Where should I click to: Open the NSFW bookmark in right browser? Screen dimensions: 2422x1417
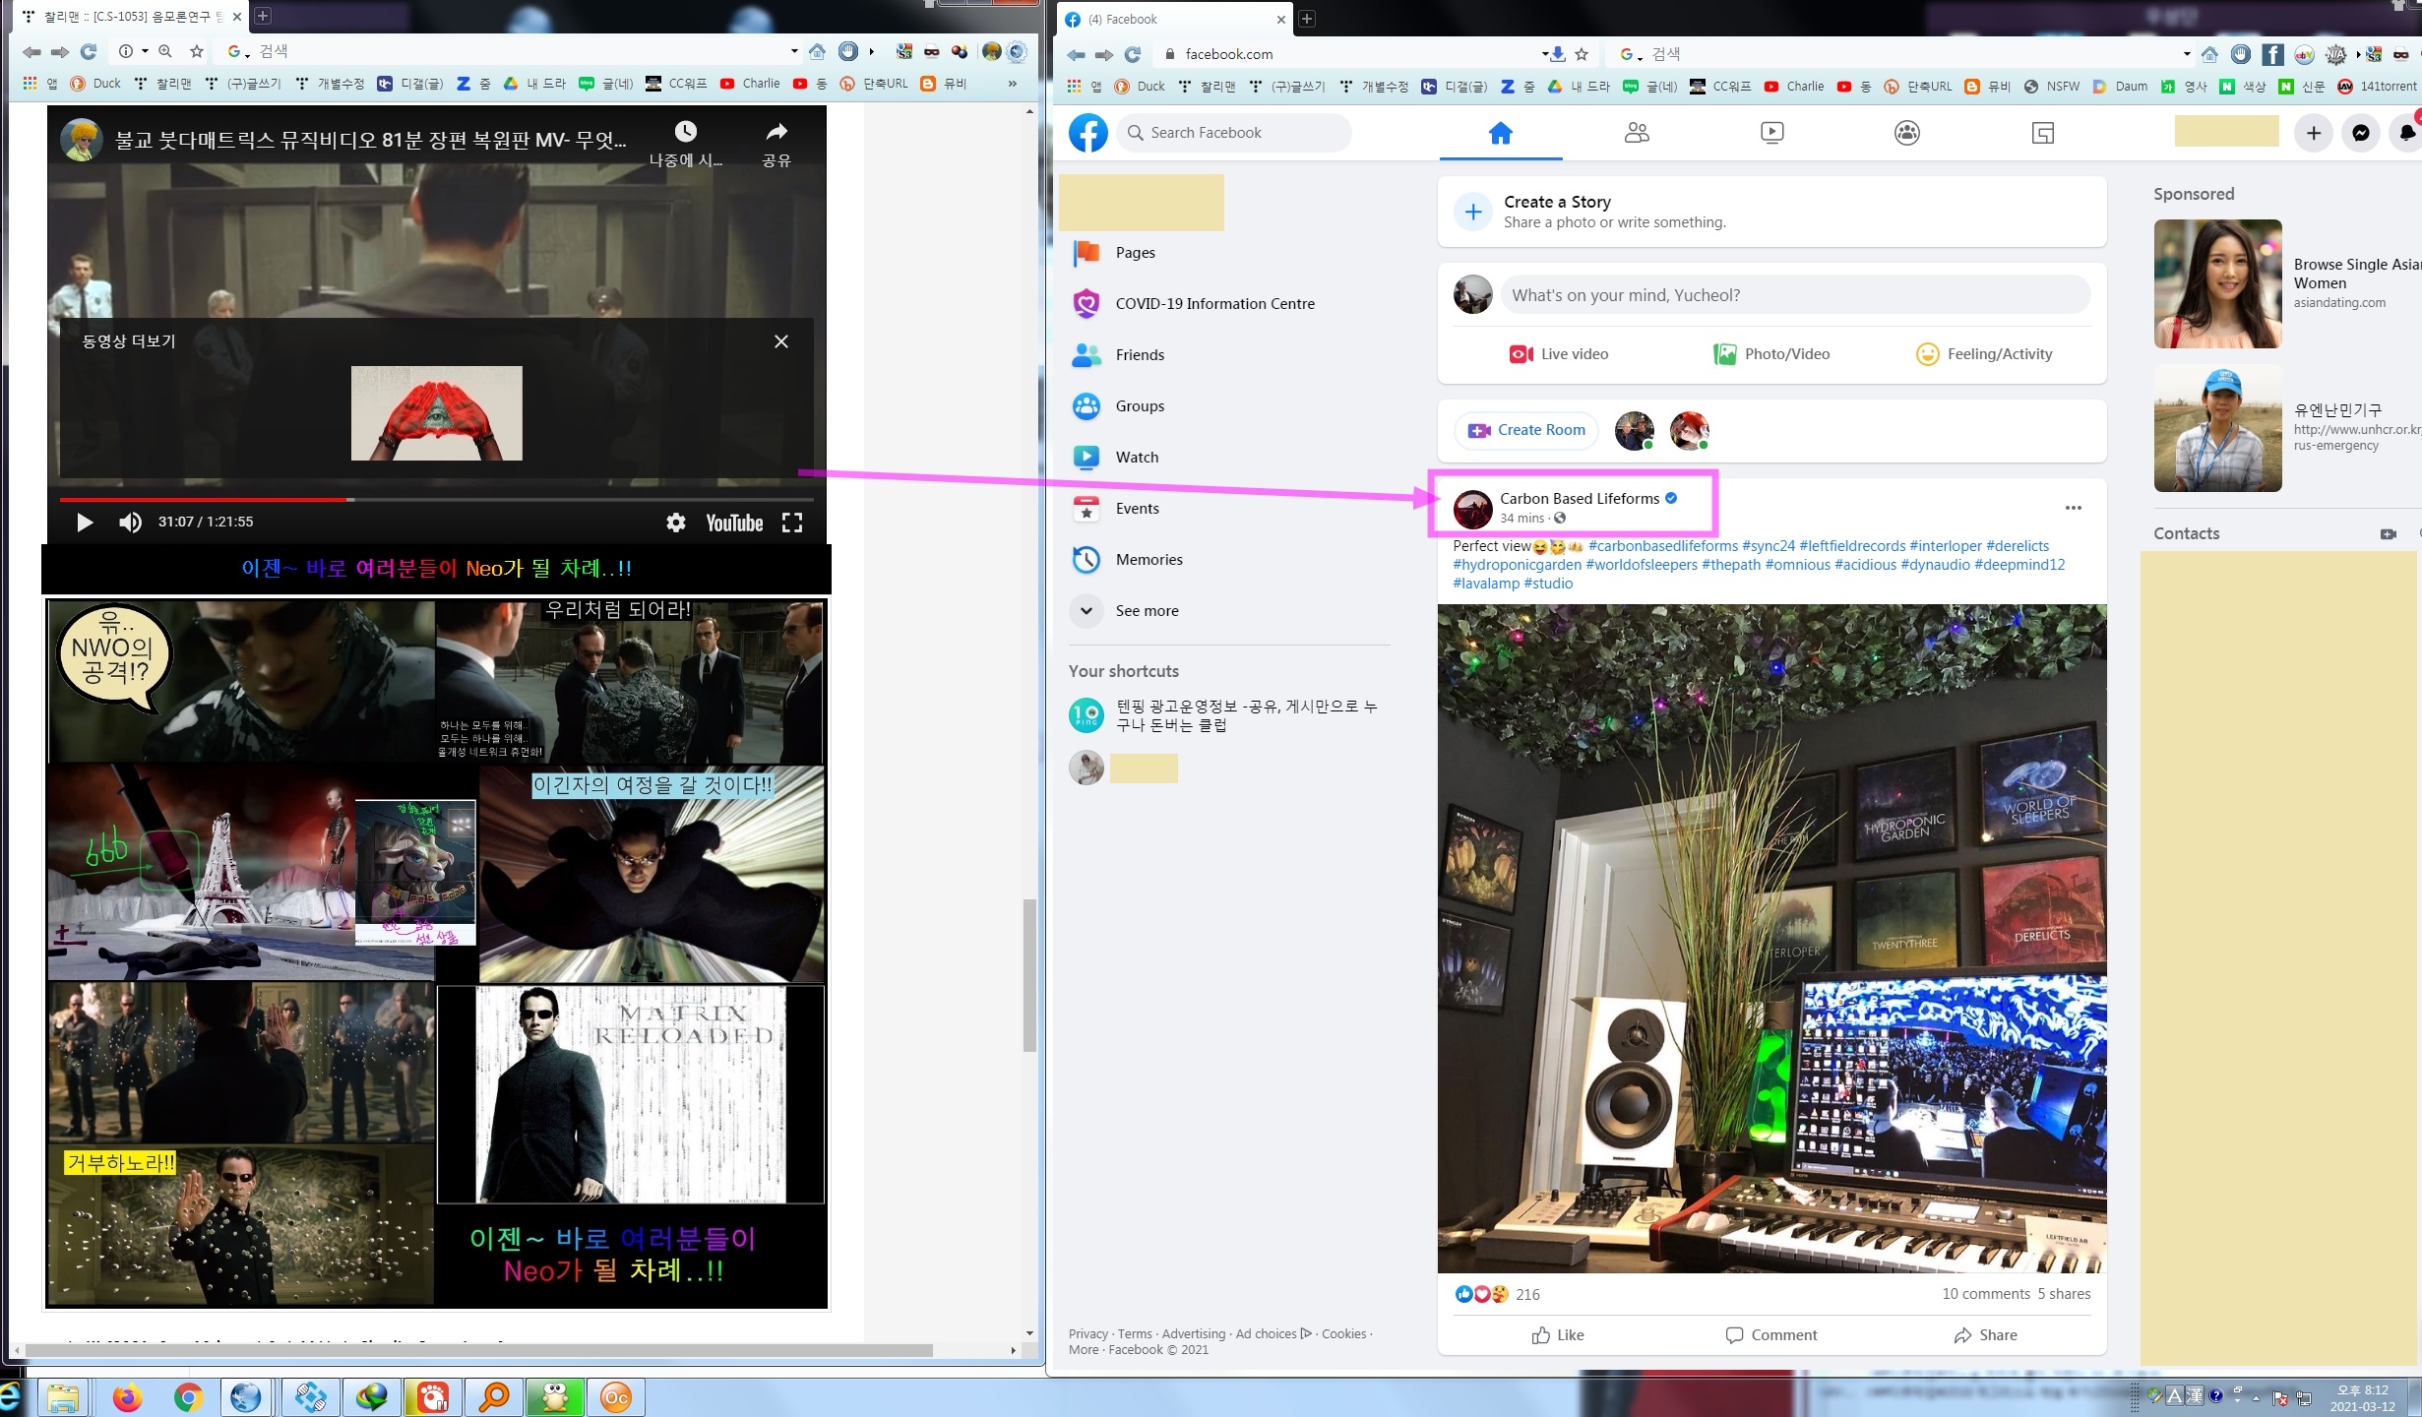2051,87
